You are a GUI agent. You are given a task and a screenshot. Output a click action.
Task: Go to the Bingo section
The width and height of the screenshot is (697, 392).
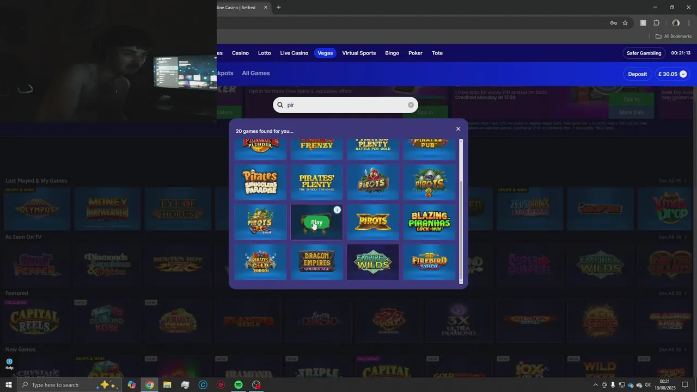pyautogui.click(x=392, y=53)
